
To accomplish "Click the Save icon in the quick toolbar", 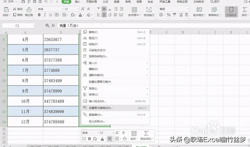I will pyautogui.click(x=23, y=2).
